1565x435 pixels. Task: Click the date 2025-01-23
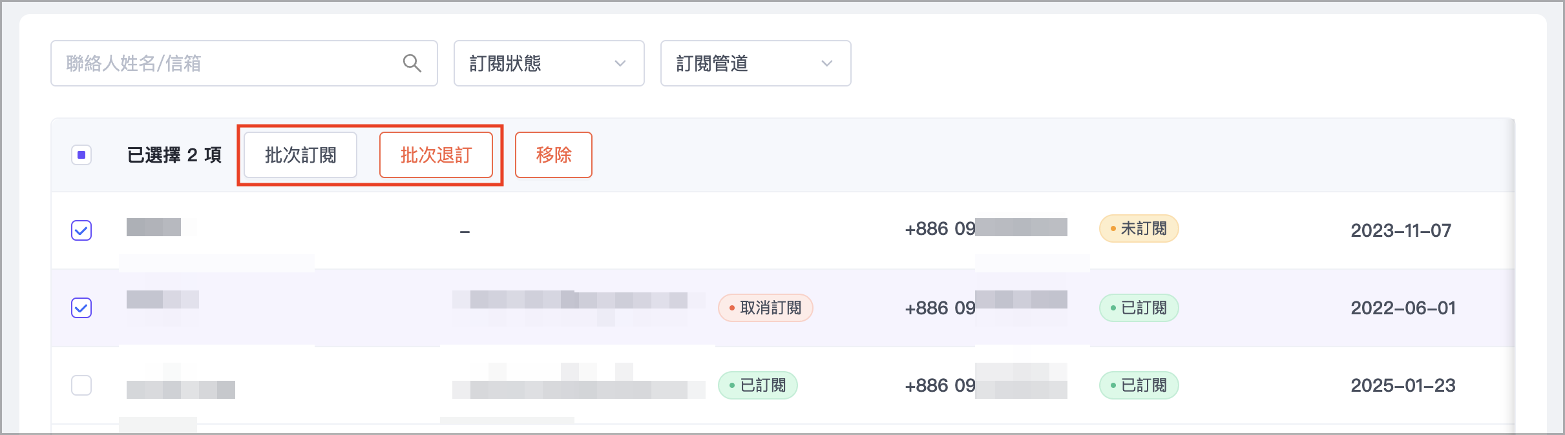1403,385
